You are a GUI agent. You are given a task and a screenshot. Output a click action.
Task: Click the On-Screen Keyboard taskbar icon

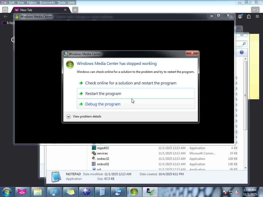118,192
